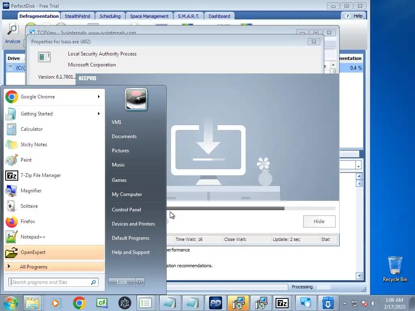Switch to Defragmentation tab in PerfectDisk
Viewport: 415px width, 311px height.
(x=39, y=16)
